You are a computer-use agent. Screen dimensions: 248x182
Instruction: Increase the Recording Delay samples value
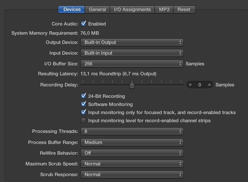pyautogui.click(x=209, y=85)
